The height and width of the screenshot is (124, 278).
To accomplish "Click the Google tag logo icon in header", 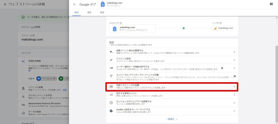I will 103,4.
